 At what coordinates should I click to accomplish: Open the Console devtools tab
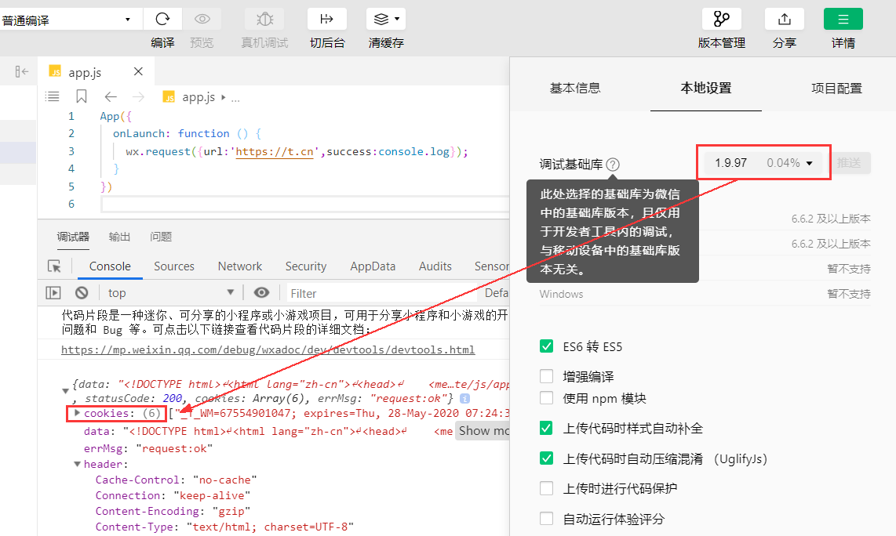(110, 266)
